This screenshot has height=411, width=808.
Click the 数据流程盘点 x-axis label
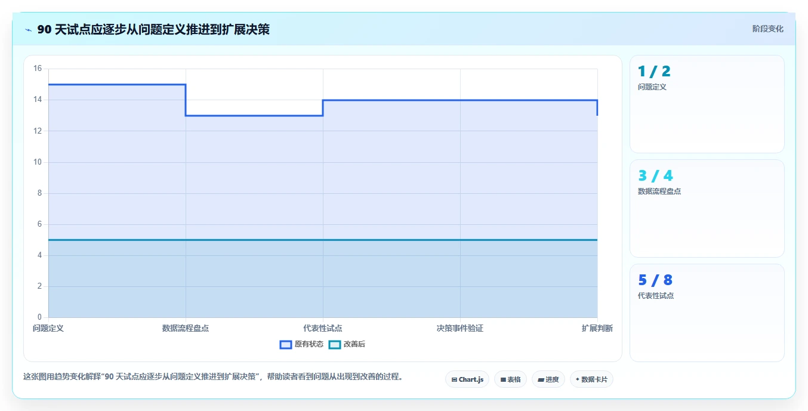coord(186,329)
